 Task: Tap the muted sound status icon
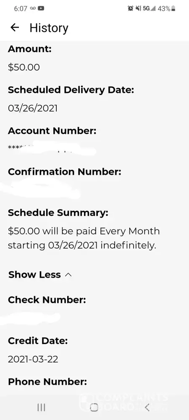pyautogui.click(x=138, y=8)
